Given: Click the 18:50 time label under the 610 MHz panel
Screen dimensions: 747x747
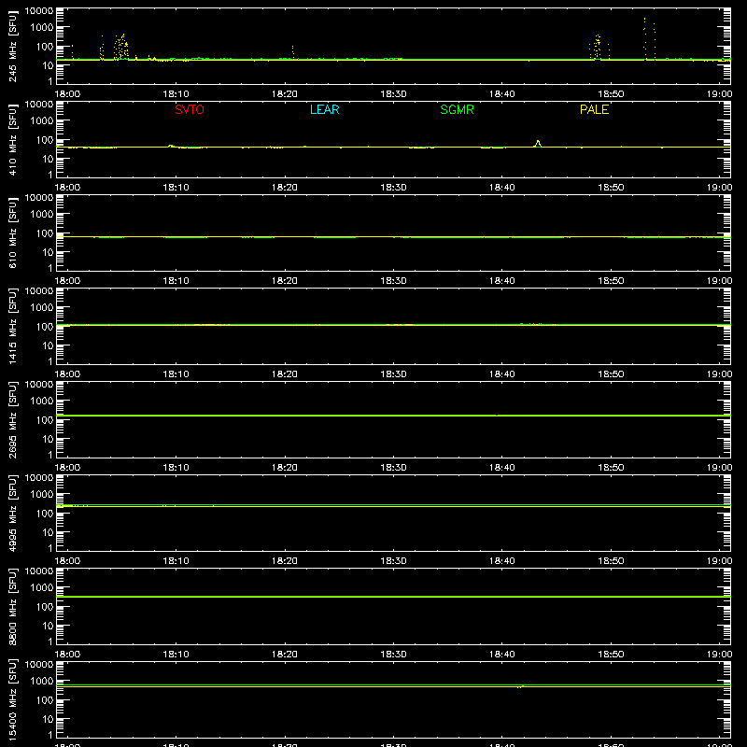Looking at the screenshot, I should point(611,281).
